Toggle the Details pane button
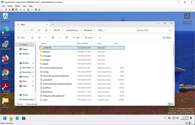Viewport: 195px width, 125px height. (x=167, y=38)
